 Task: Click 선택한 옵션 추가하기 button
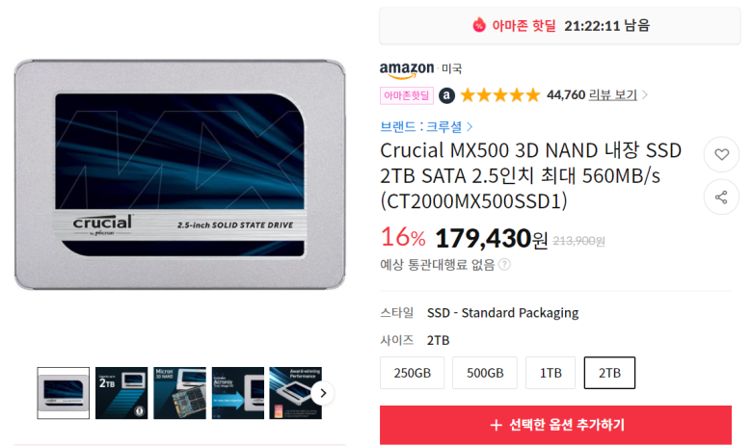coord(556,425)
